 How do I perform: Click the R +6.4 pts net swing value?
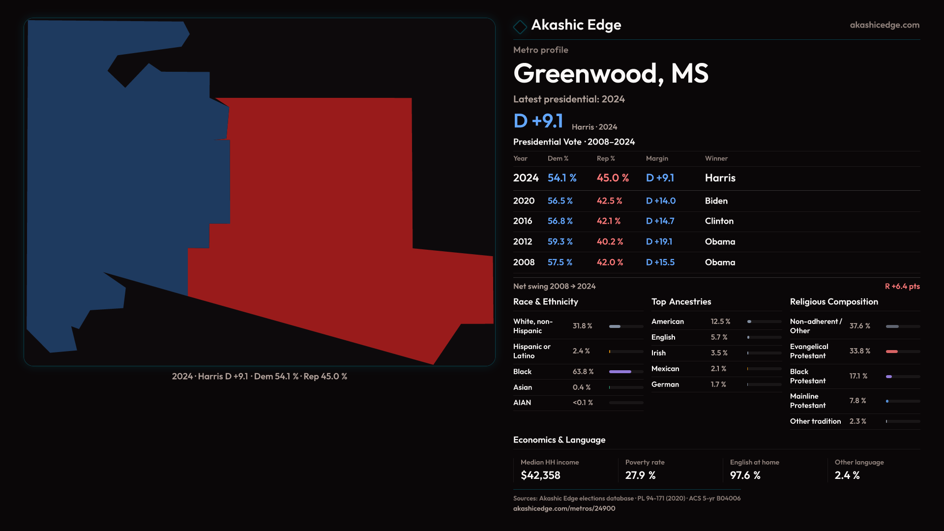point(902,287)
